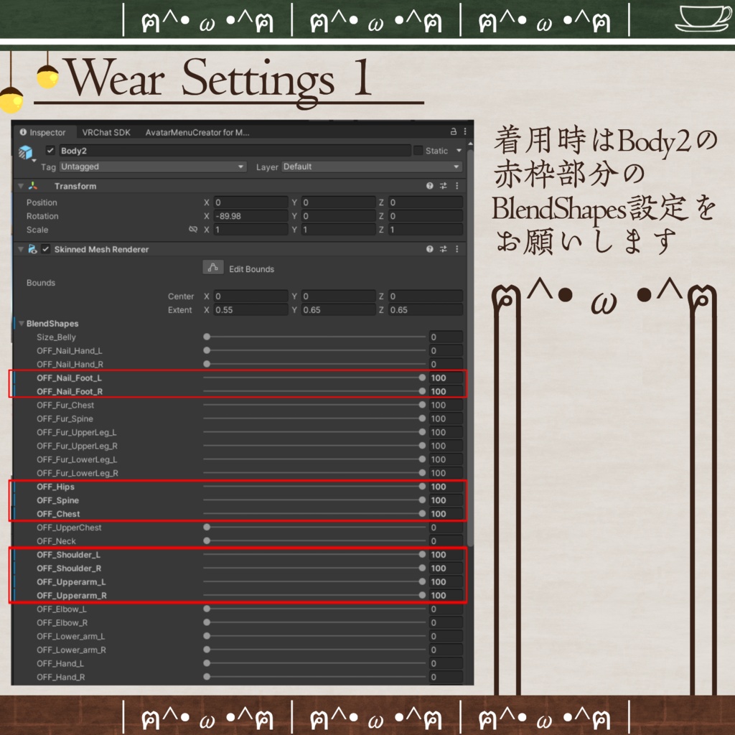
Task: Click the Rotation X value field
Action: tap(251, 216)
